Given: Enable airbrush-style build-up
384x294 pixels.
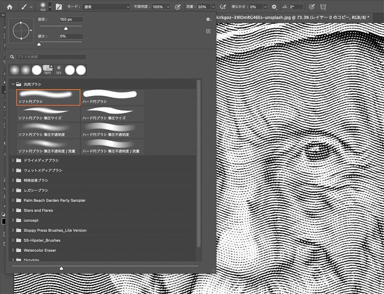Looking at the screenshot, I should [223, 7].
